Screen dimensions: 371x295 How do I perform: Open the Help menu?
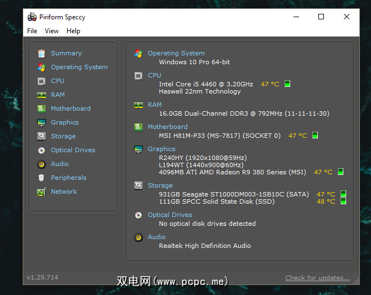tap(73, 31)
